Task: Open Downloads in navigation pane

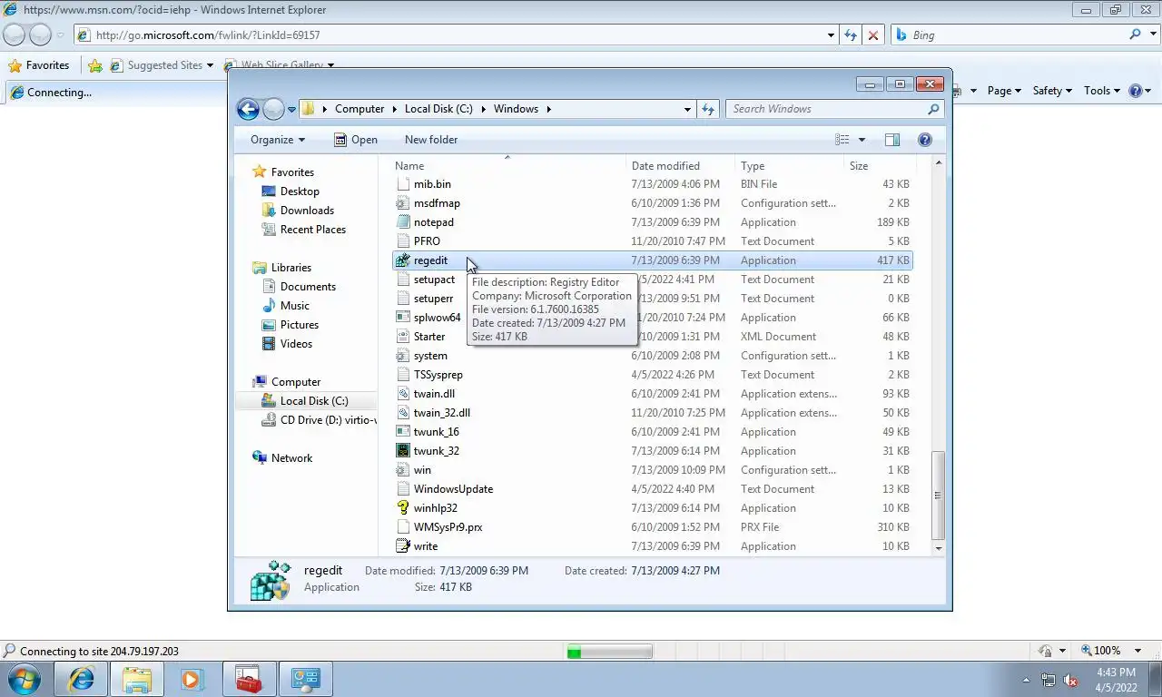Action: pyautogui.click(x=307, y=211)
